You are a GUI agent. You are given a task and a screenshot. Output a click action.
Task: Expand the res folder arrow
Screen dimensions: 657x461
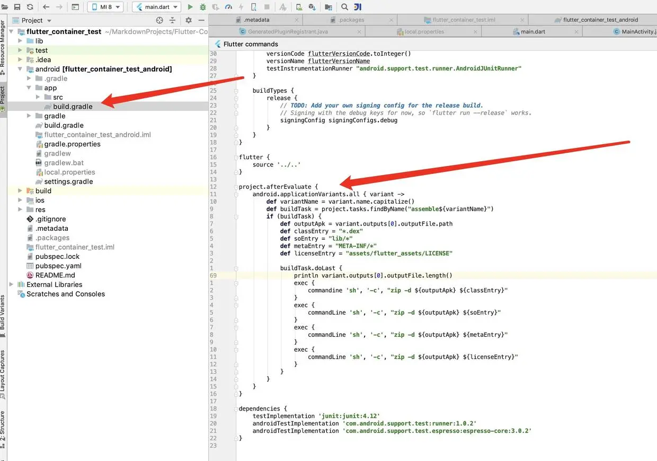coord(21,210)
